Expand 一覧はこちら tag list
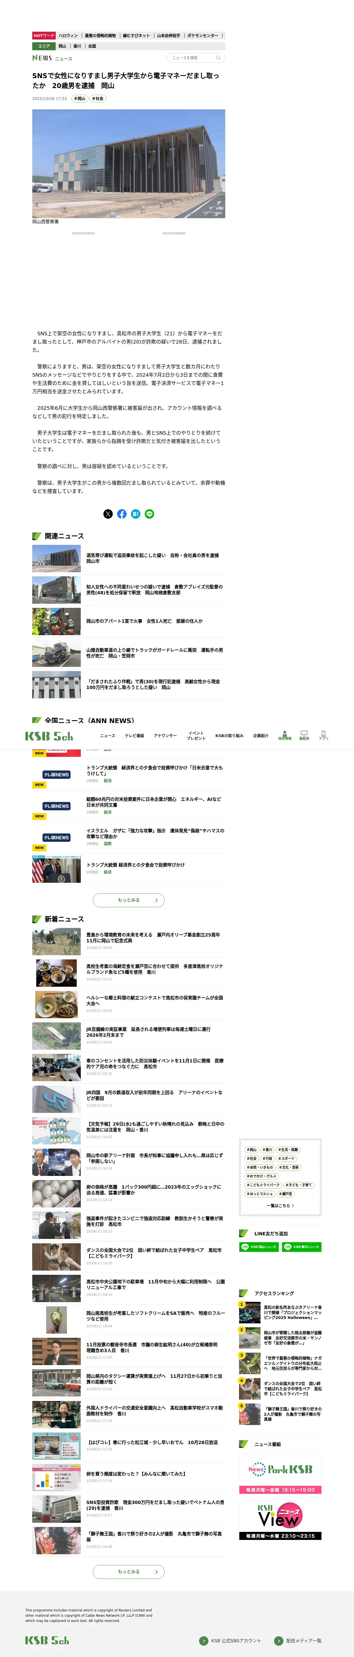Screen dimensions: 354x1657 tap(280, 1205)
